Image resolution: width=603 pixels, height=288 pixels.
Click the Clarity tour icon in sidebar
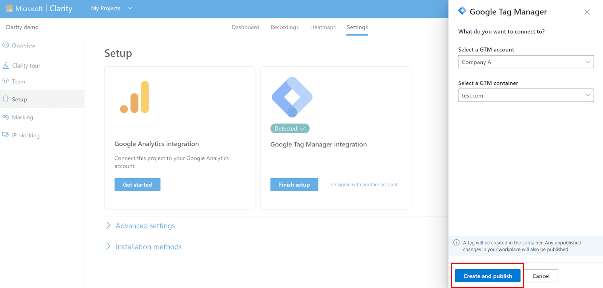(x=6, y=65)
